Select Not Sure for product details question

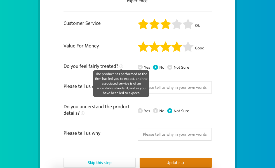170,111
